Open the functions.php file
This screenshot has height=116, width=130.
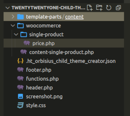coord(42,79)
